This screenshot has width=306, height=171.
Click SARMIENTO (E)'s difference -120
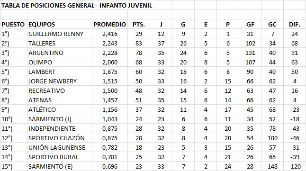[294, 167]
